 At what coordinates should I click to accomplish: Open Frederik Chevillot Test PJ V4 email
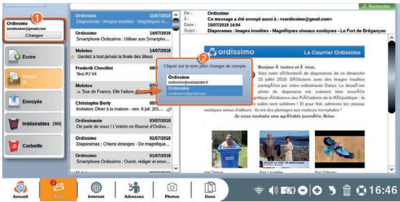pos(114,71)
